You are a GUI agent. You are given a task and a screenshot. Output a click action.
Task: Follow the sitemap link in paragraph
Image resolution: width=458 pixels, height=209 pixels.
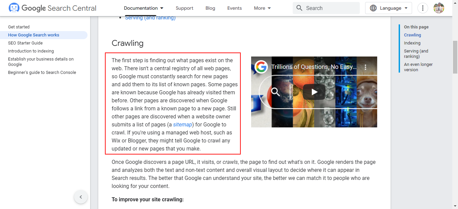[183, 124]
